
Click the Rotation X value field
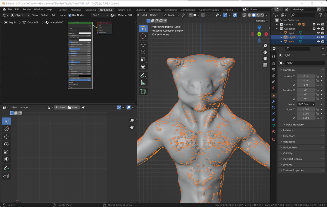tap(306, 90)
